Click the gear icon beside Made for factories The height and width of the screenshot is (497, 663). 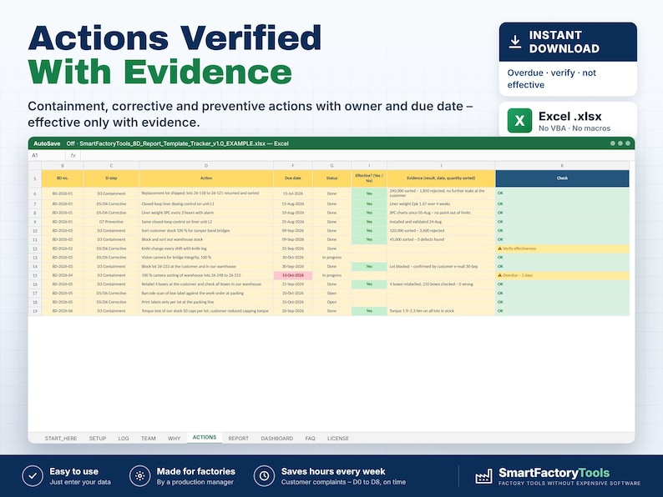click(140, 476)
